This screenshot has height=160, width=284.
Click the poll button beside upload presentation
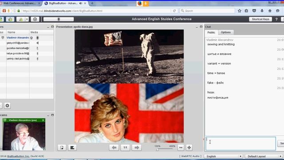click(x=72, y=148)
